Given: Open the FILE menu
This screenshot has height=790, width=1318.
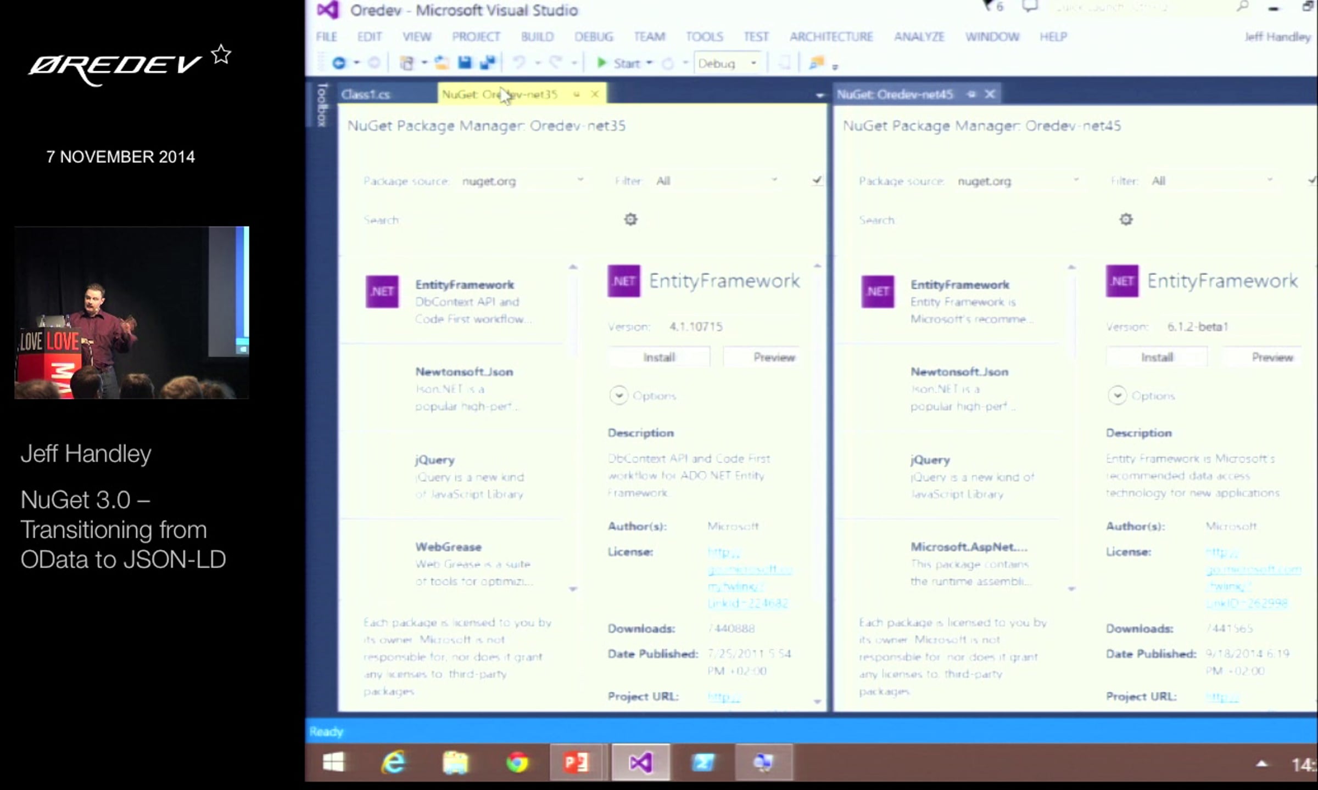Looking at the screenshot, I should 327,37.
